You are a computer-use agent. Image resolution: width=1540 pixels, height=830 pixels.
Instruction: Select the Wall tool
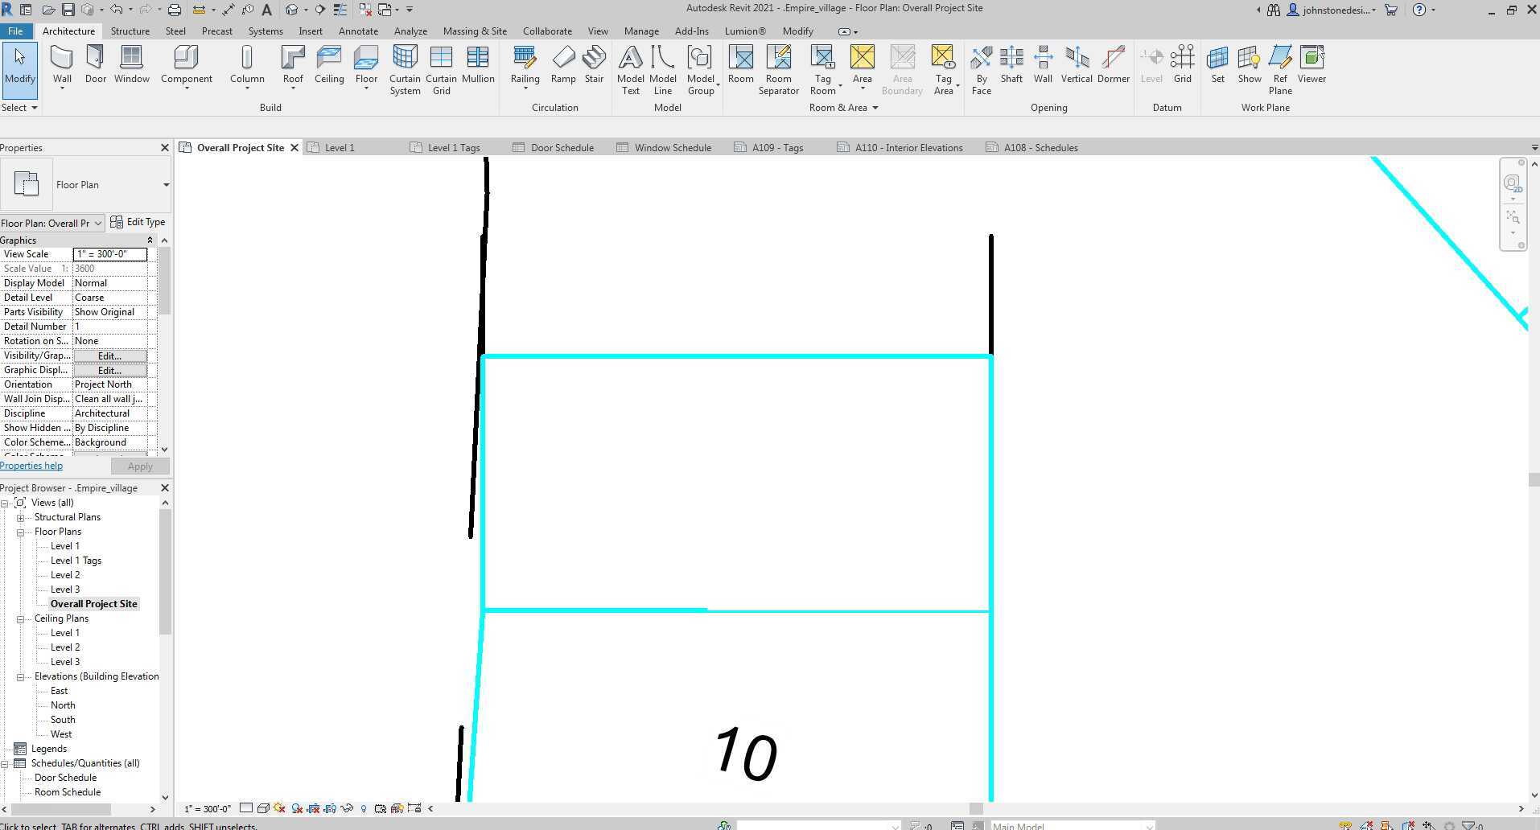62,65
